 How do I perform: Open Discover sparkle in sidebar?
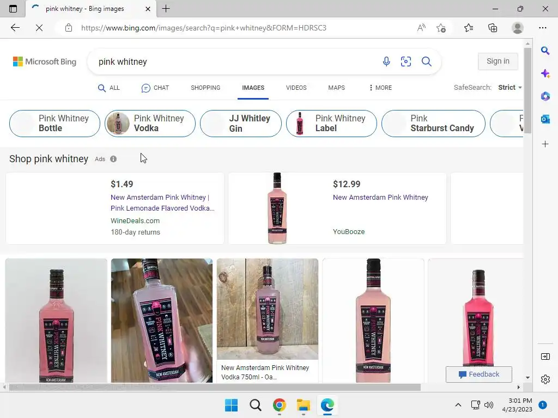545,73
